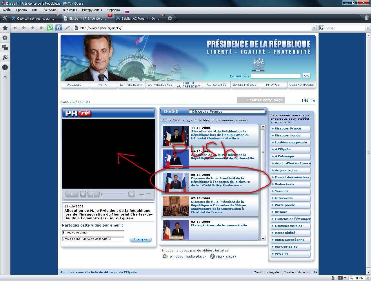
Task: Click the video seek progress slider
Action: click(114, 194)
